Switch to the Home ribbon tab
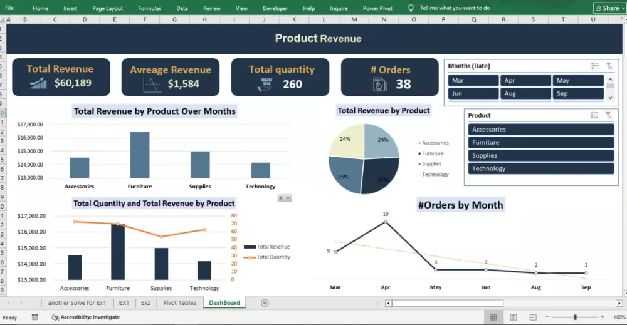 click(x=40, y=8)
